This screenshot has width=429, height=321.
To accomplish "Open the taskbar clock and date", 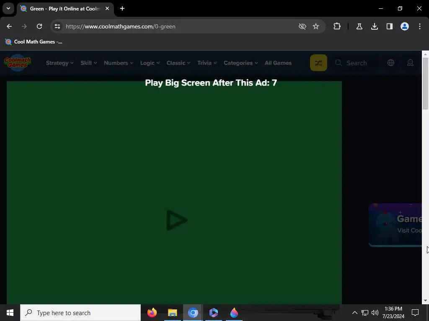I will (x=393, y=313).
